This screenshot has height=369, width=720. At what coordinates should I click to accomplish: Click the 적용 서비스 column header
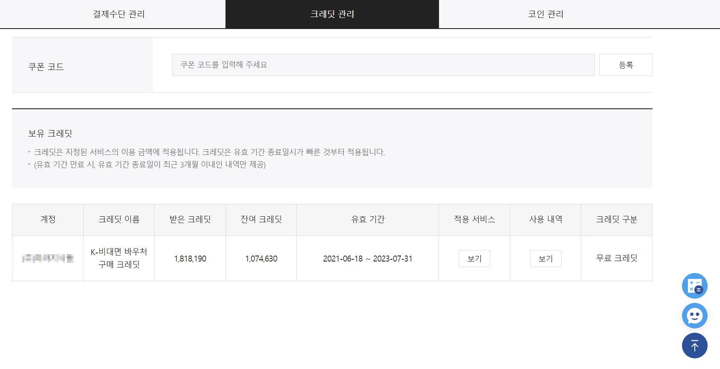474,220
